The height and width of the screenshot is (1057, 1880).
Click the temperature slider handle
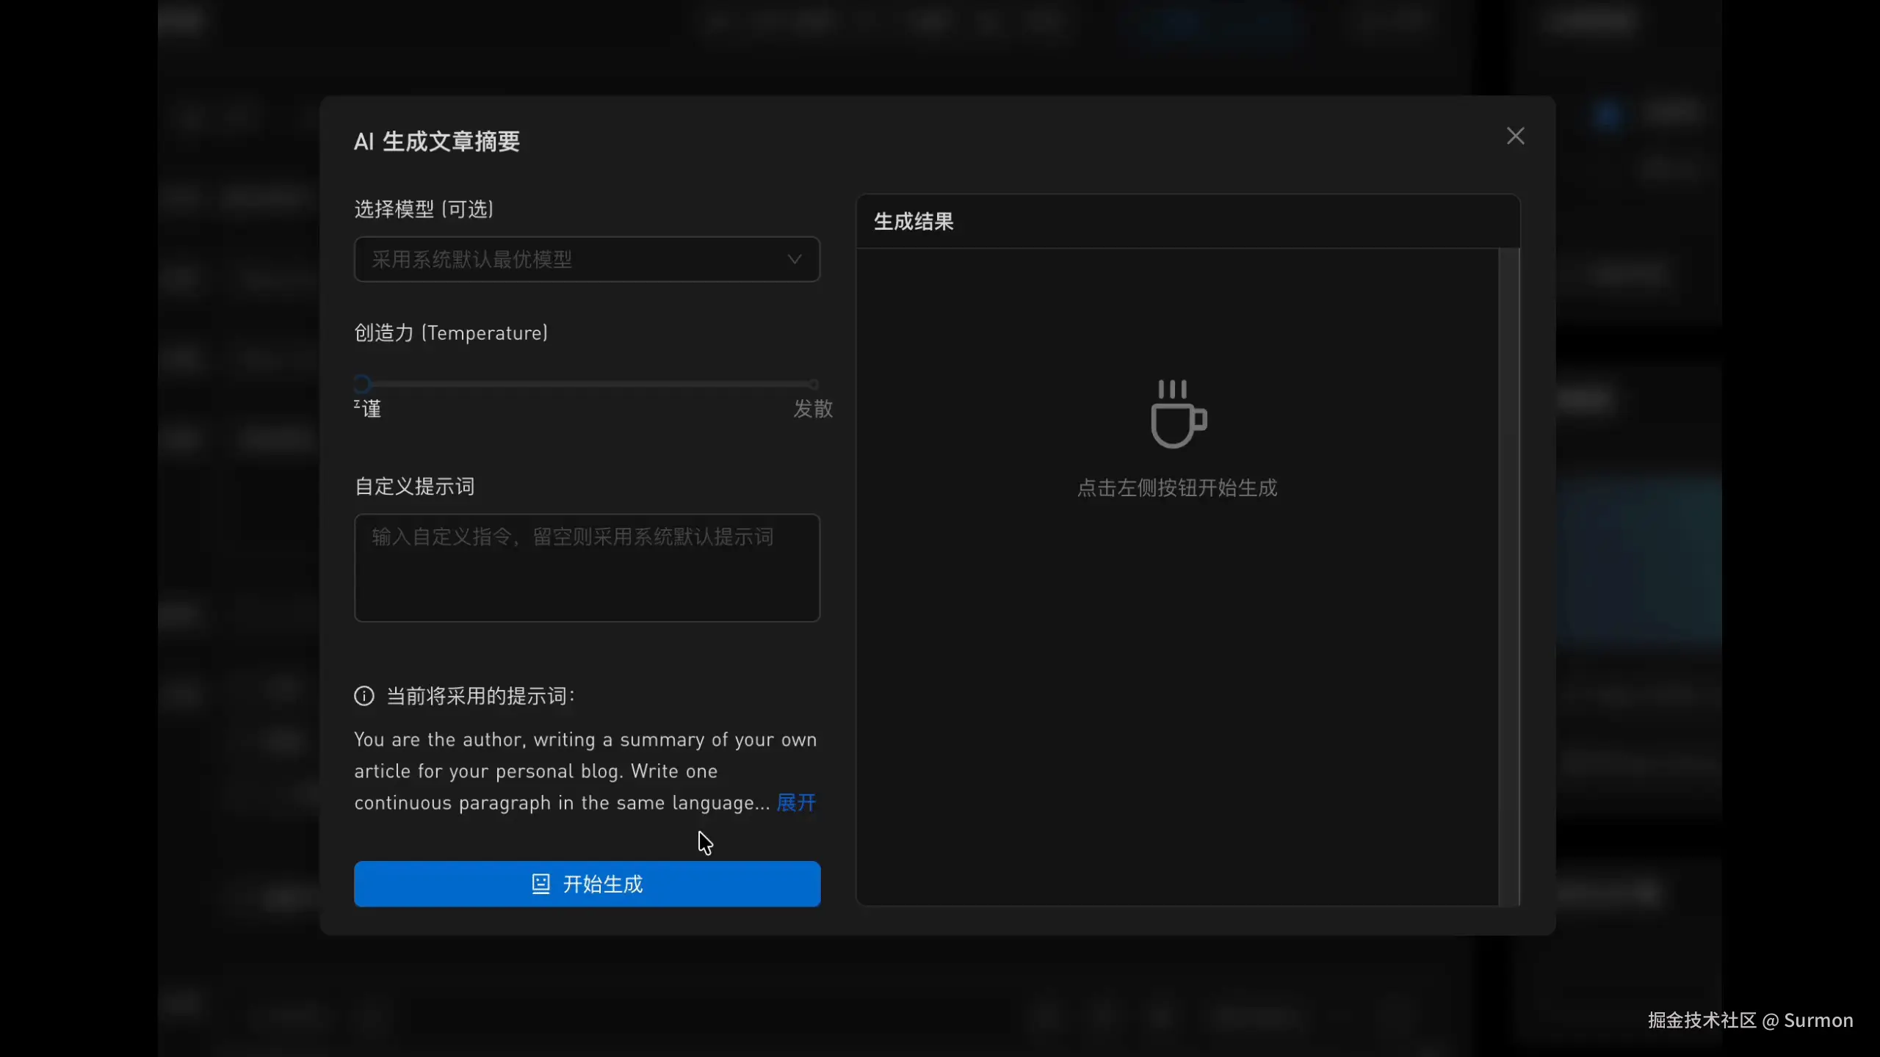[x=362, y=382]
